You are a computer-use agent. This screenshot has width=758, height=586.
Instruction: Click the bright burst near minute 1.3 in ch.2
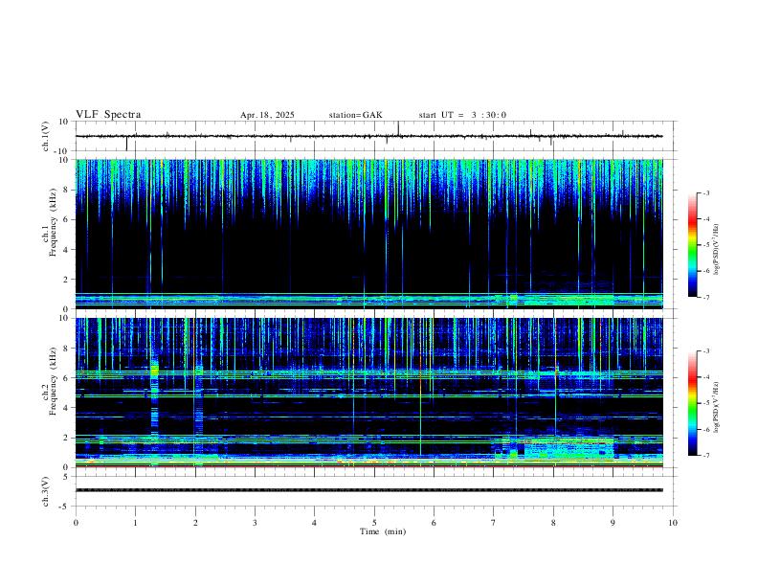click(x=155, y=372)
